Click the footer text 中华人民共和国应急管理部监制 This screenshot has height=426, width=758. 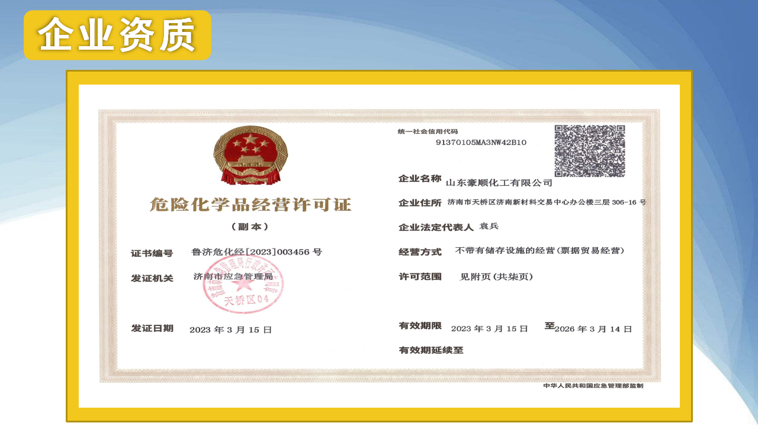point(593,386)
